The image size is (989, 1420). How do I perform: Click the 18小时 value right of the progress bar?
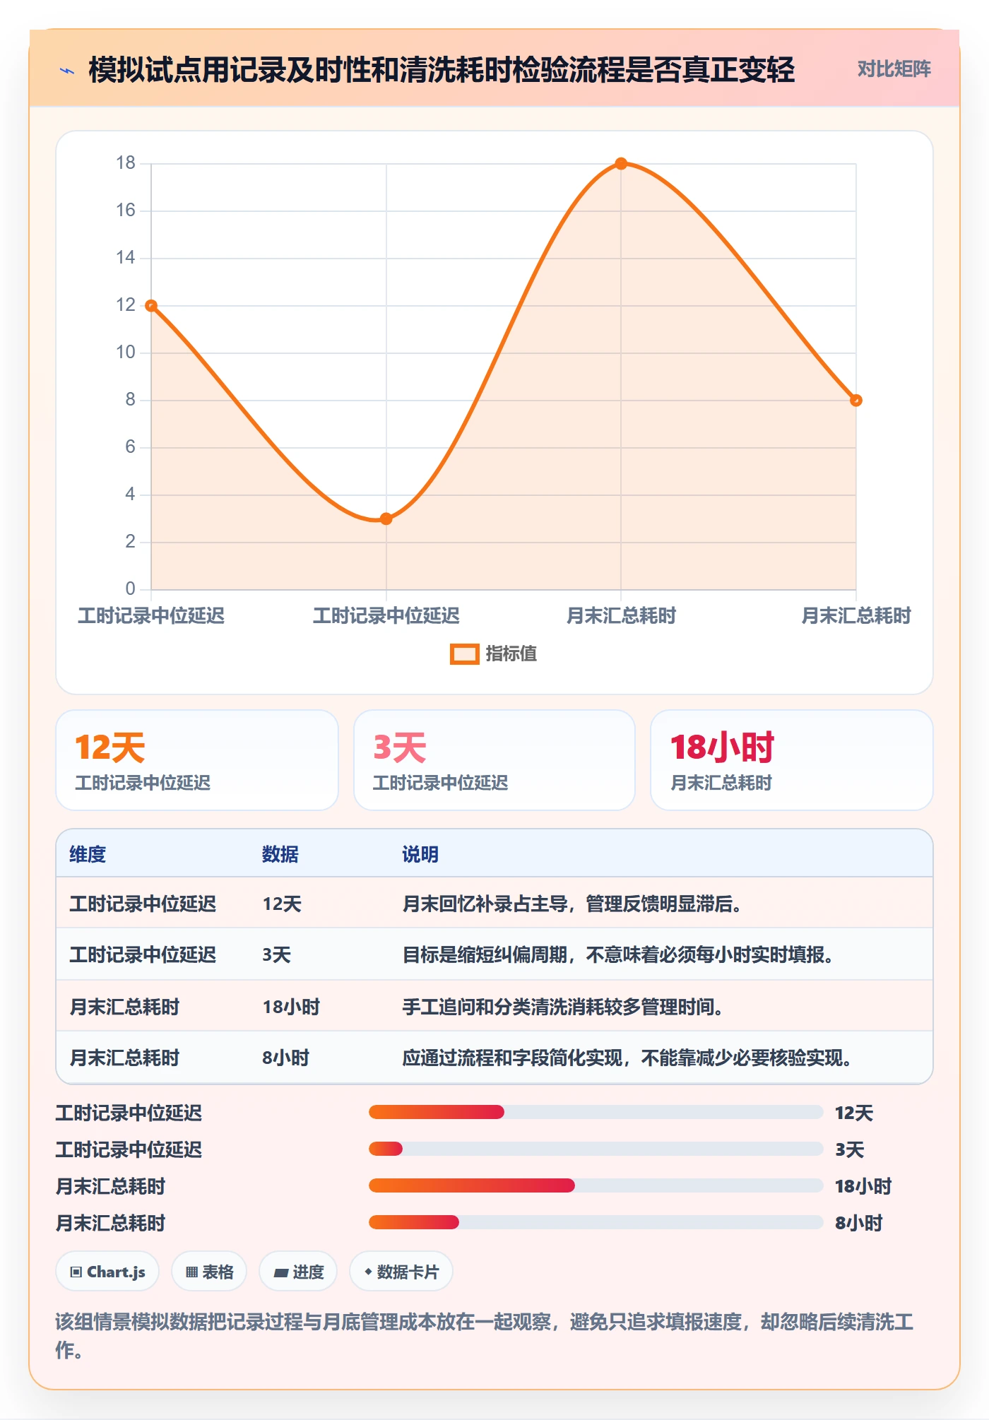coord(863,1187)
